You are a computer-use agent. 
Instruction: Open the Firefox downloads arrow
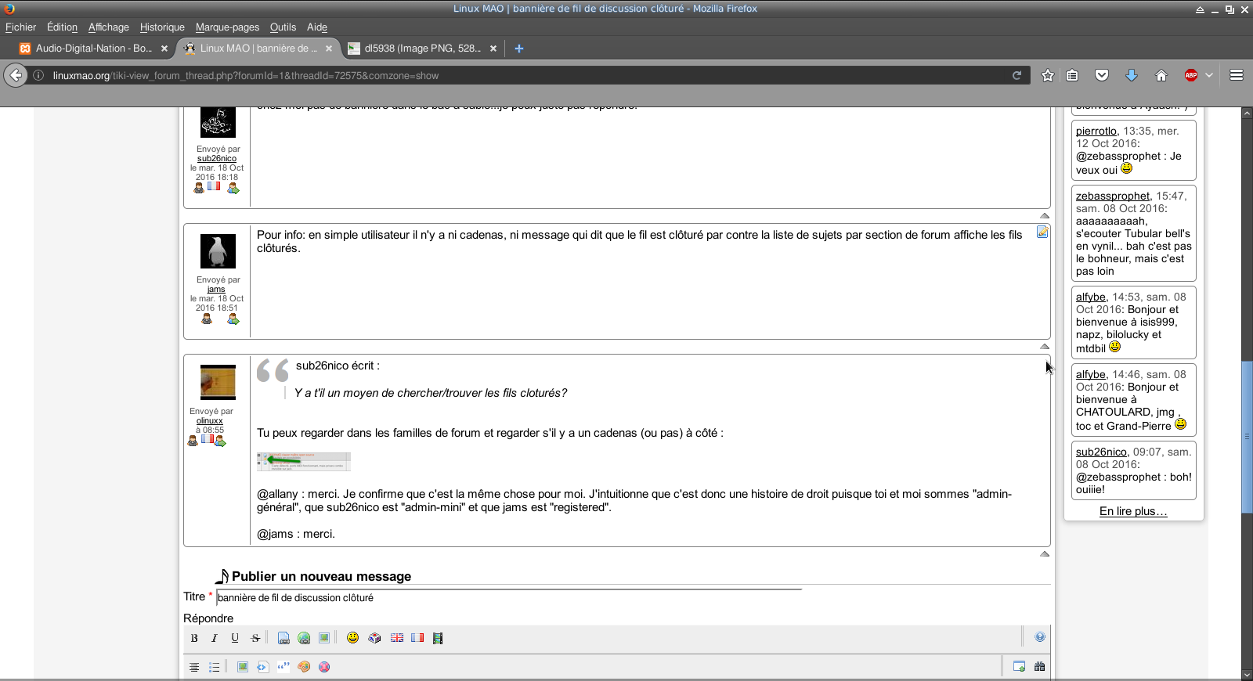(1132, 75)
